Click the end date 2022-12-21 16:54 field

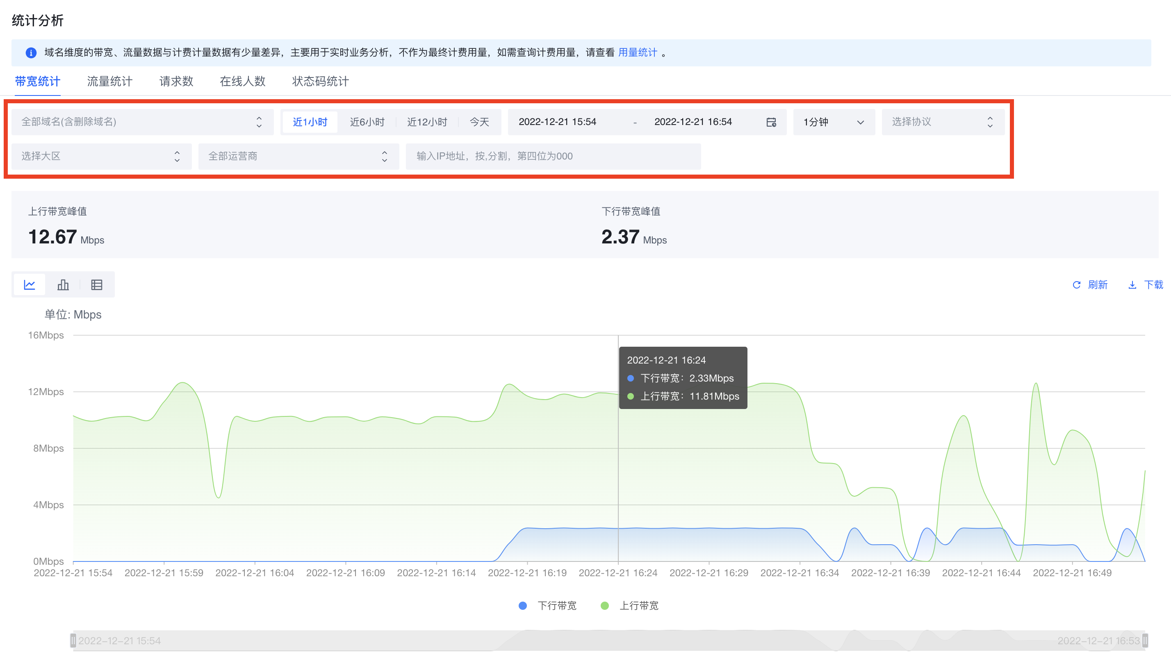pos(693,122)
